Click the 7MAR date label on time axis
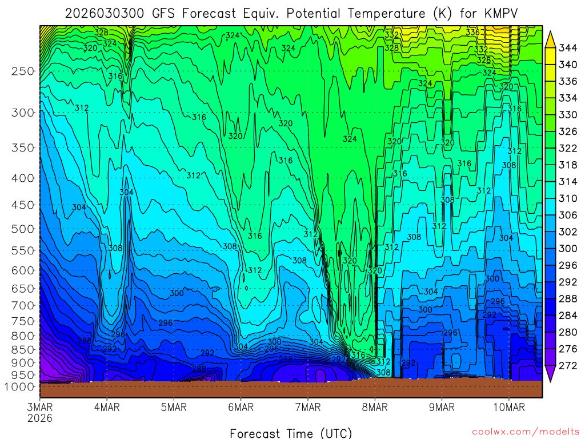Image resolution: width=585 pixels, height=439 pixels. pyautogui.click(x=308, y=407)
